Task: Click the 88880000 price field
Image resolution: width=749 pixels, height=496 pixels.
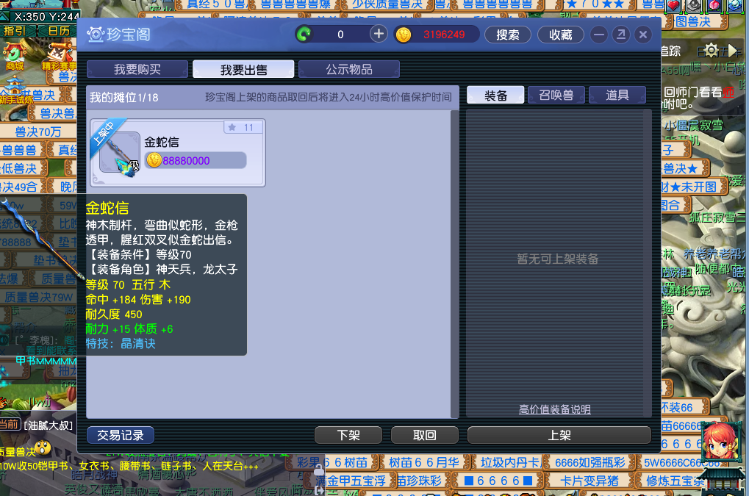Action: [196, 160]
